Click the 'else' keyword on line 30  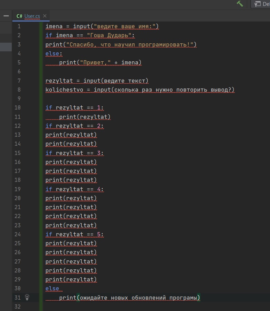(x=52, y=288)
